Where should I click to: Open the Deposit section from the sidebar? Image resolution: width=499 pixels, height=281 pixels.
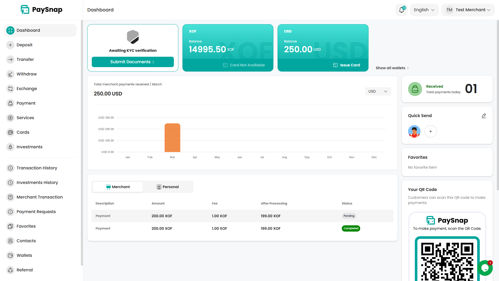coord(10,45)
